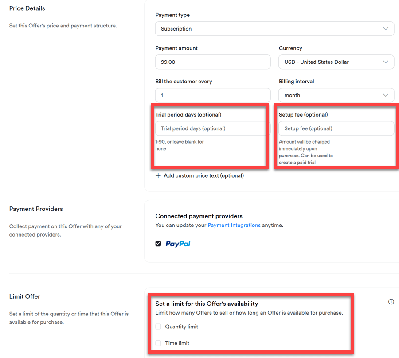The width and height of the screenshot is (399, 358).
Task: Click Add custom price text option
Action: [203, 175]
